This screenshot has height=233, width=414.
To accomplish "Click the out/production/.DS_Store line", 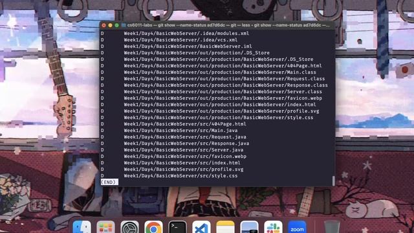I will 197,53.
